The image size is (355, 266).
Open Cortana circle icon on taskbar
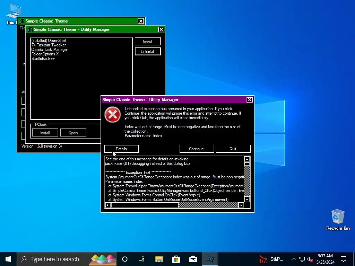click(x=125, y=259)
